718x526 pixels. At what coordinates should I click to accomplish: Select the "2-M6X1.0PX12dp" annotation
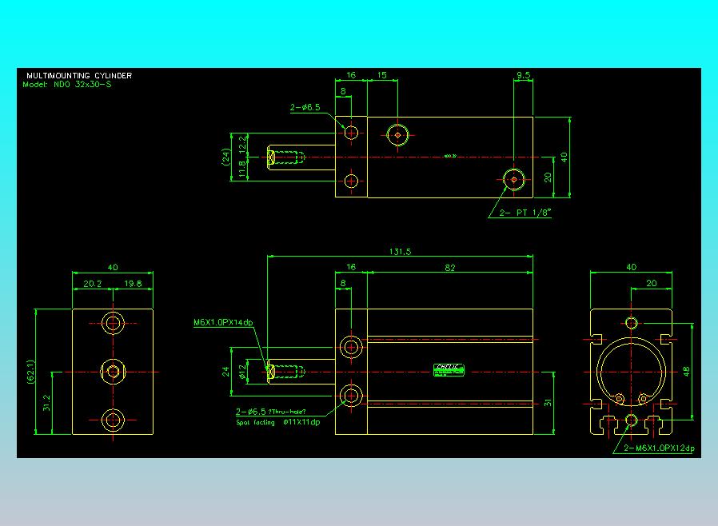pos(660,448)
